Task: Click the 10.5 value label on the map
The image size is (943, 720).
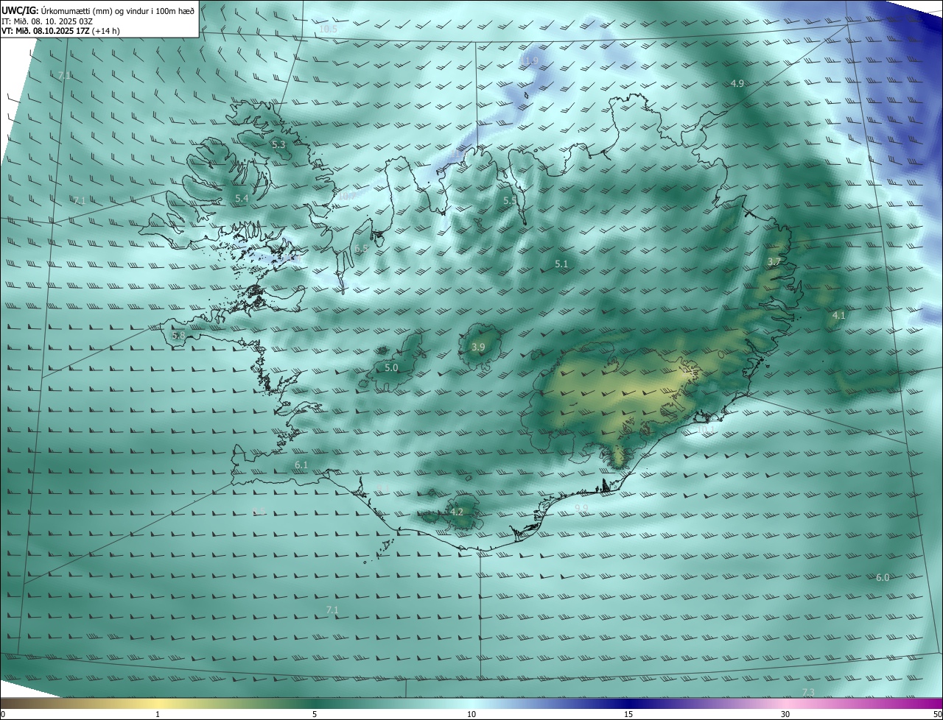Action: (328, 29)
